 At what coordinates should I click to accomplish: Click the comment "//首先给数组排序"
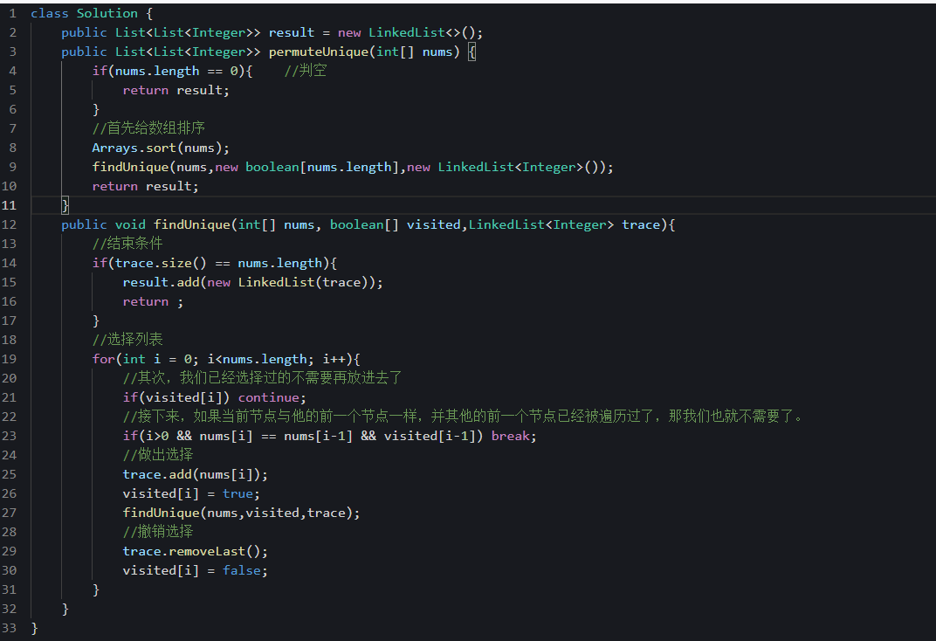coord(148,128)
